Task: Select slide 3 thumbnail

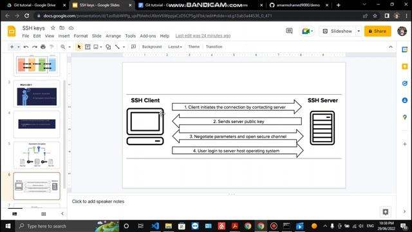Action: 37,94
